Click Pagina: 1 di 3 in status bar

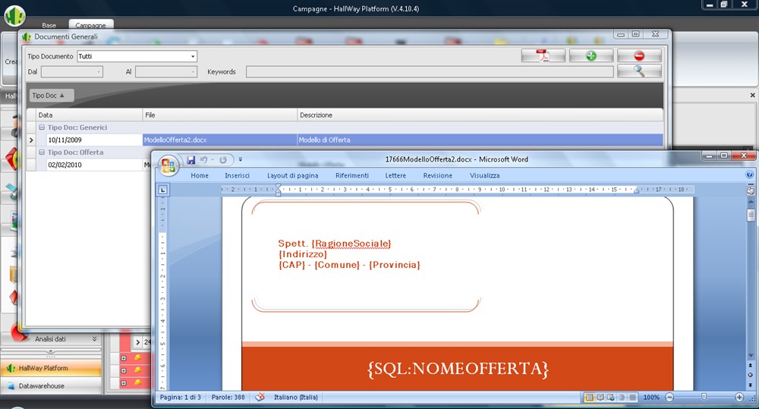pos(180,398)
